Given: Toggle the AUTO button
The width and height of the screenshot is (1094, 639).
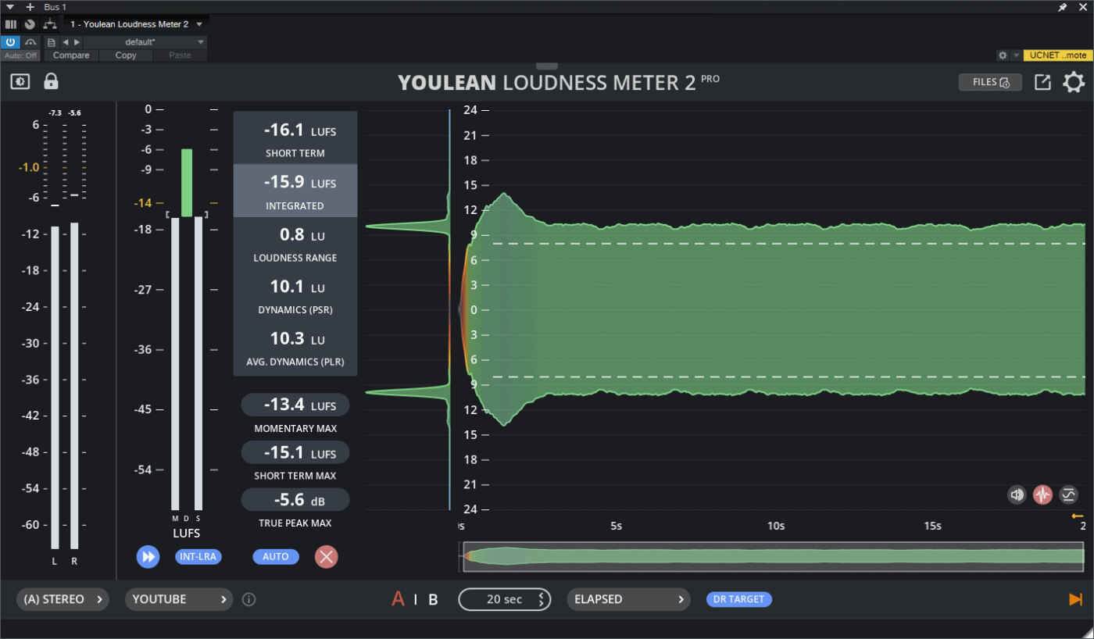Looking at the screenshot, I should [276, 557].
